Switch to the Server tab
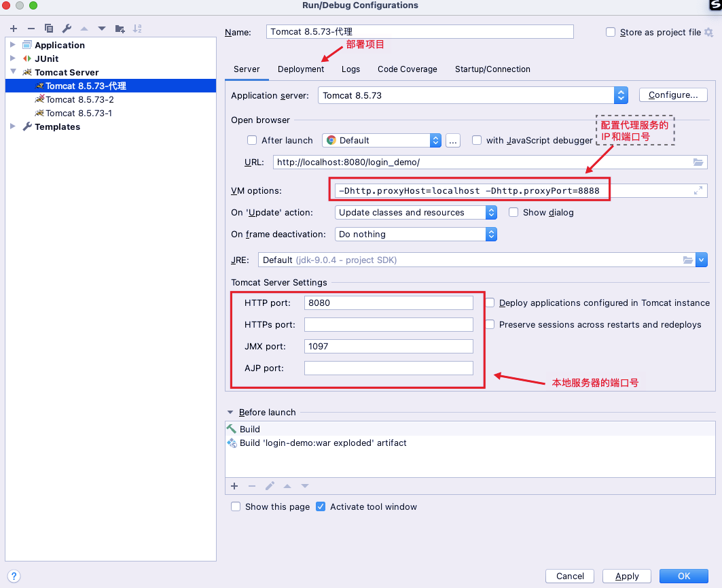 pos(247,69)
